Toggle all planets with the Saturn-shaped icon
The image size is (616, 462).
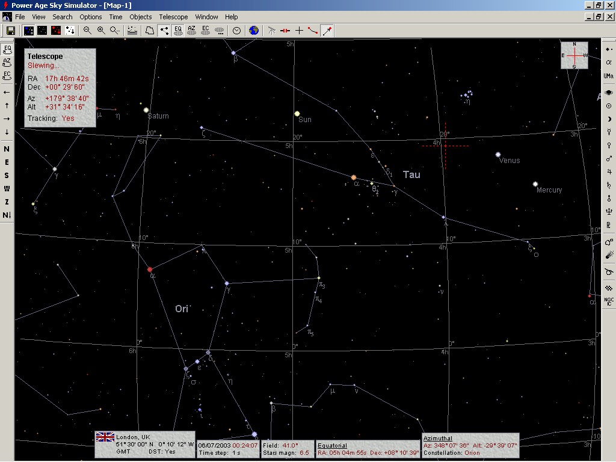(x=609, y=93)
